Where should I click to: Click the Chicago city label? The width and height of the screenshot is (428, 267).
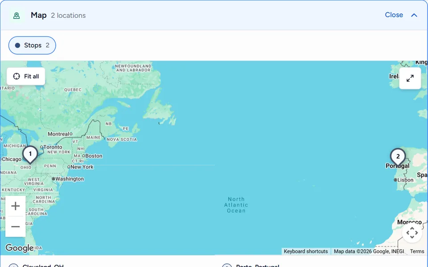click(x=11, y=159)
